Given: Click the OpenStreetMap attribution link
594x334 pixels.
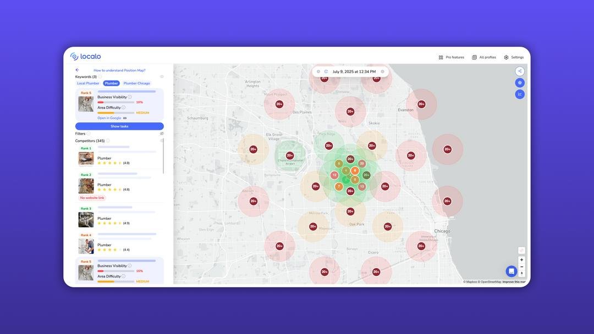Looking at the screenshot, I should pos(489,282).
